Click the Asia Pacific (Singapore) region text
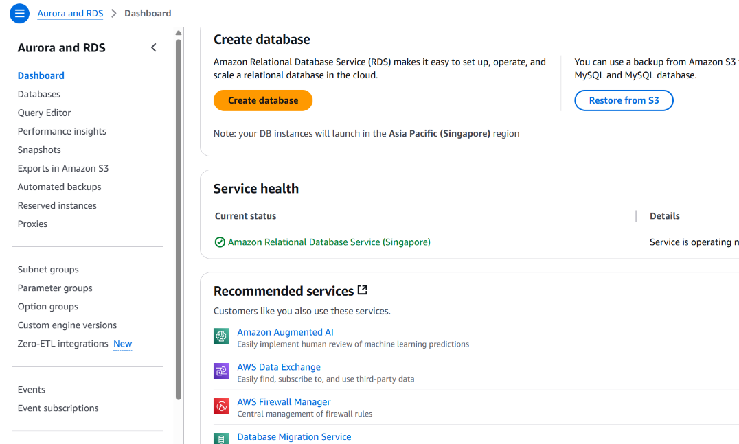This screenshot has width=739, height=444. click(440, 134)
